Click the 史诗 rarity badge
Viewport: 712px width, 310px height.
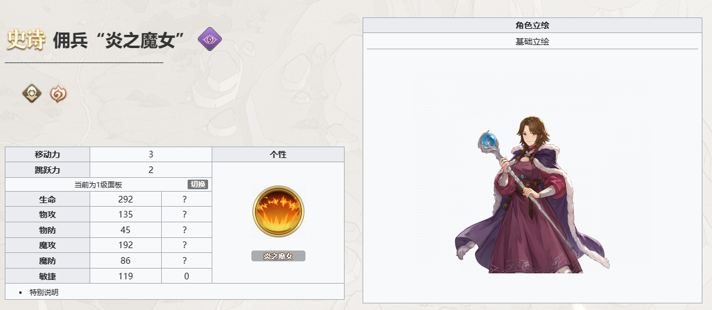[26, 40]
